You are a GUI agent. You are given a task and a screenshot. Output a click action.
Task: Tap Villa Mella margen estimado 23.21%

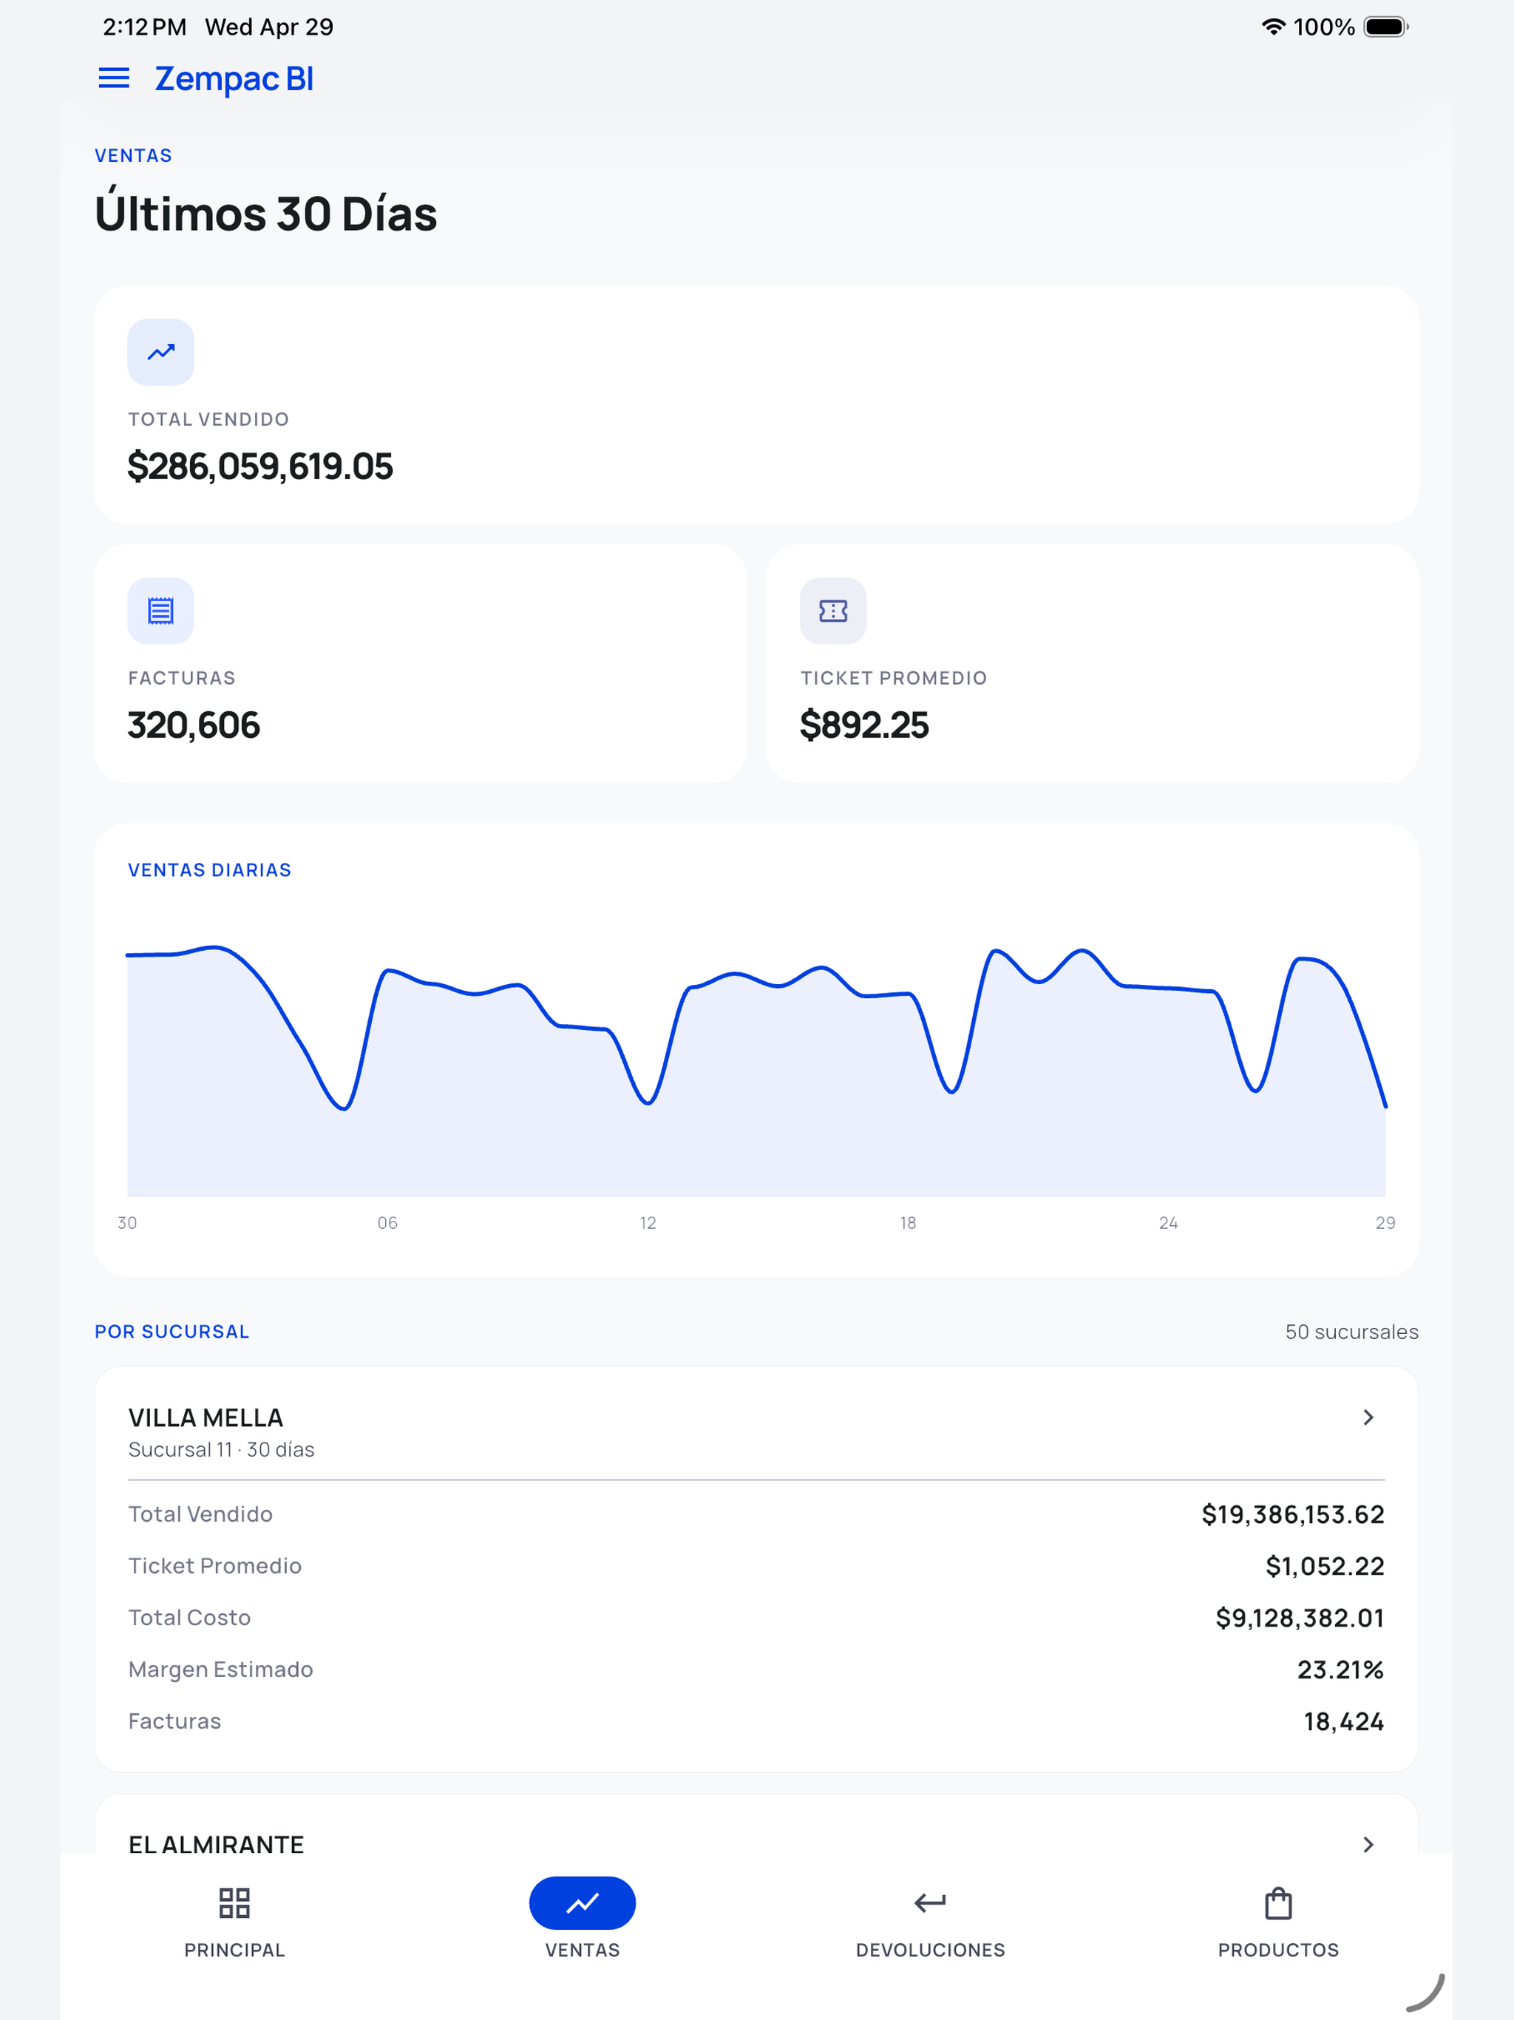[x=1340, y=1670]
